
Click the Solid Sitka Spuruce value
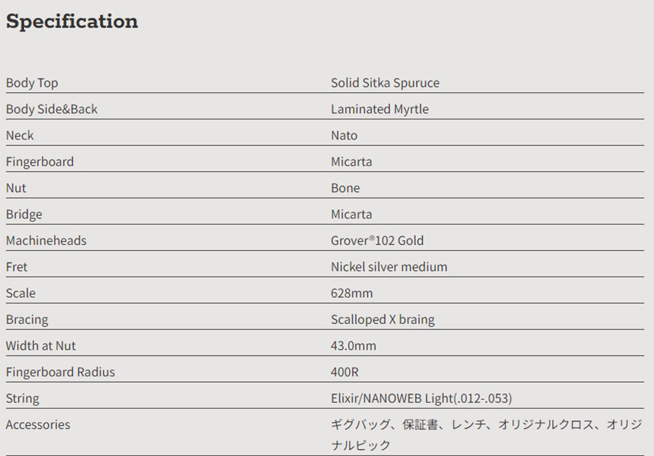point(385,83)
